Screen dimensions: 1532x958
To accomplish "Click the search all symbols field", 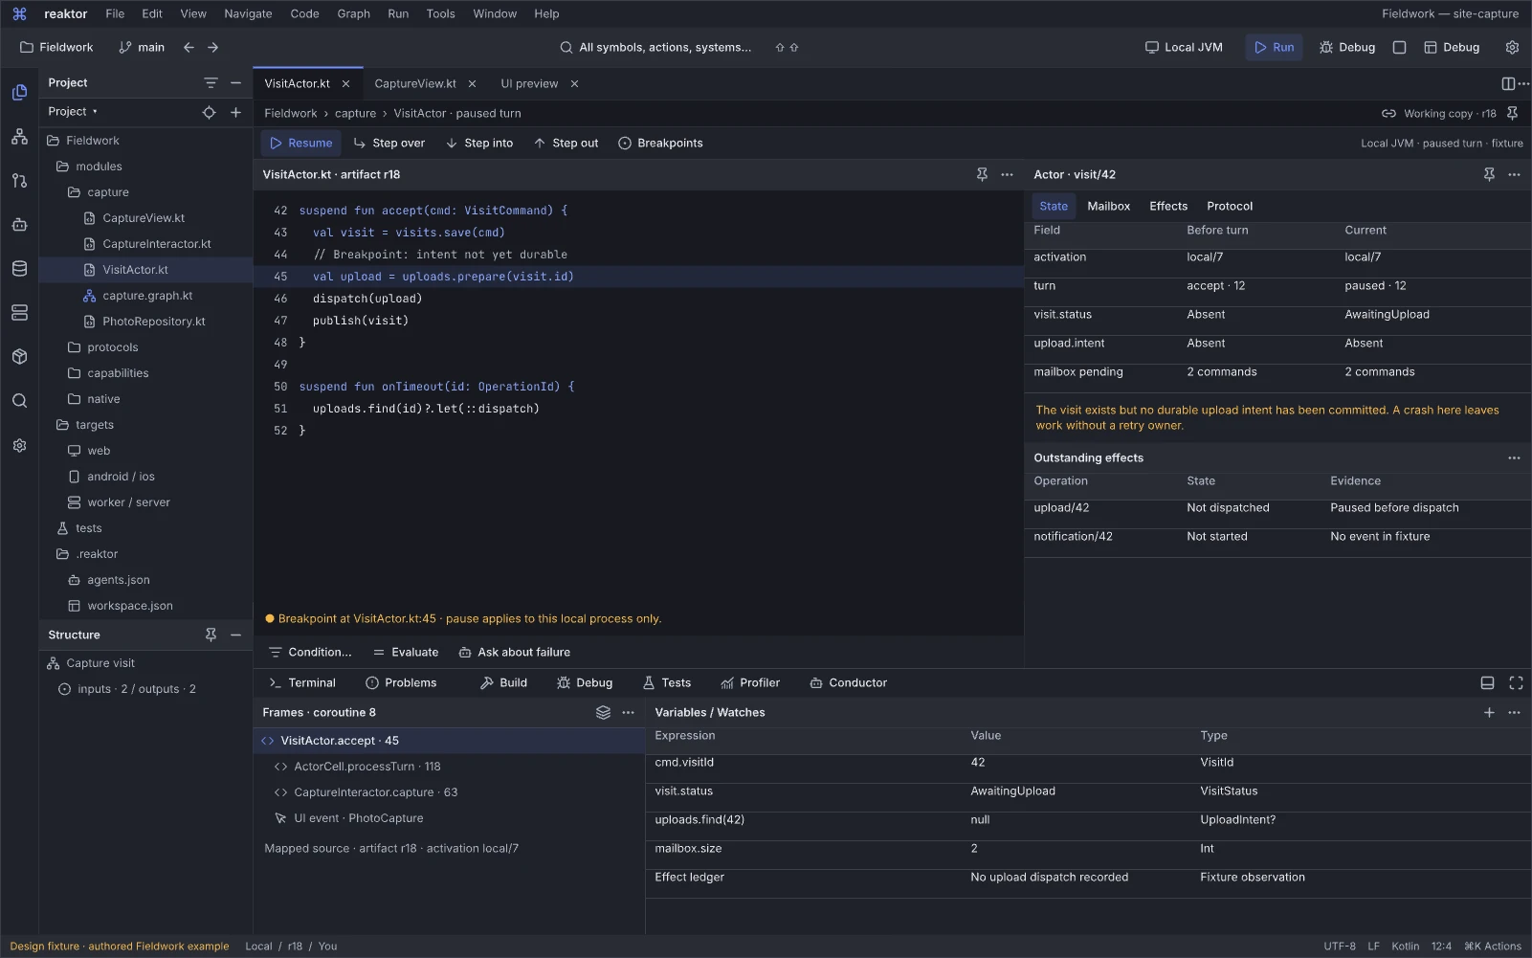I will coord(656,47).
